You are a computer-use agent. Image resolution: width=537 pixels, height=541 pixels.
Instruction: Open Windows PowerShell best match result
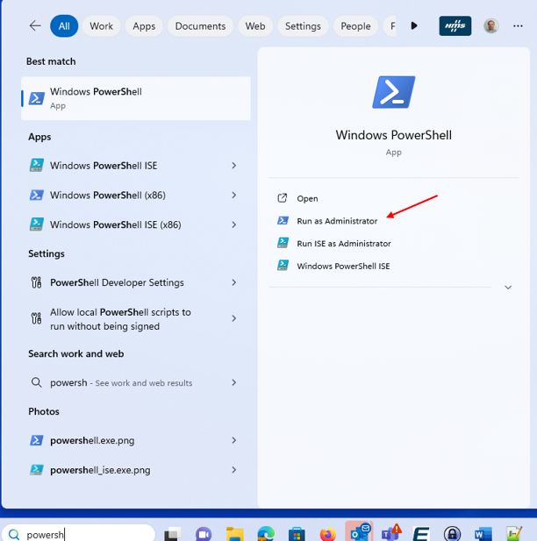[136, 98]
